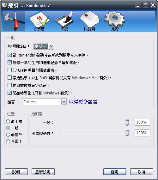
Task: Enable 若無任何項目則隱藏視窗 checkbox
Action: (x=9, y=70)
